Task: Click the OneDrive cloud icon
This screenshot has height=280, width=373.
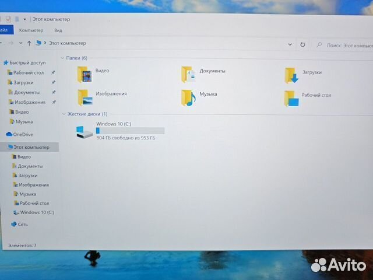Action: tap(9, 134)
